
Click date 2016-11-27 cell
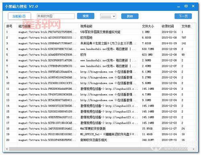[x=169, y=129]
